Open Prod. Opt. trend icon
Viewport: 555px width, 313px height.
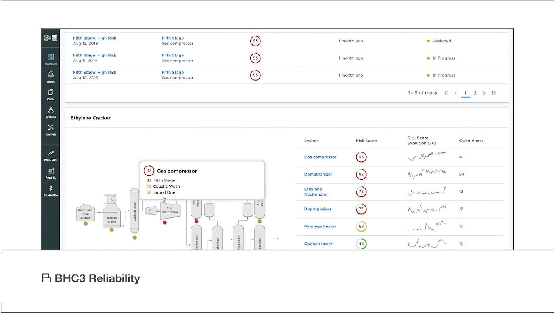[51, 153]
